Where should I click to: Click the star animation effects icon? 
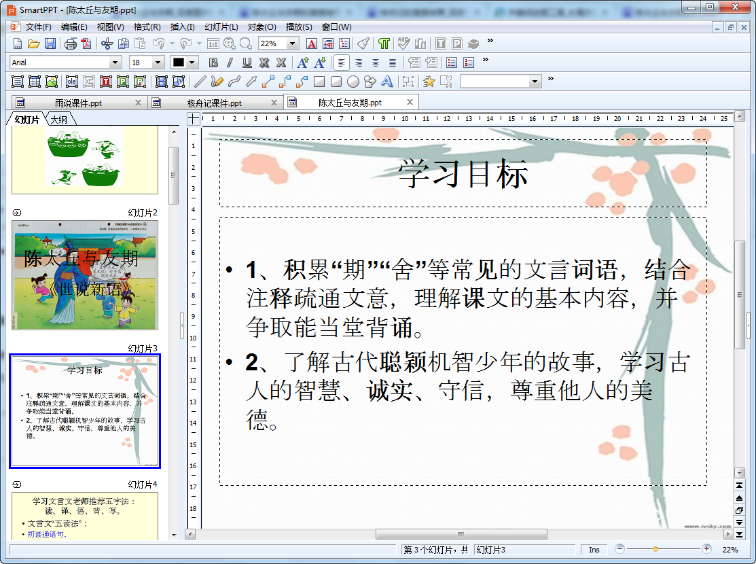pyautogui.click(x=429, y=82)
